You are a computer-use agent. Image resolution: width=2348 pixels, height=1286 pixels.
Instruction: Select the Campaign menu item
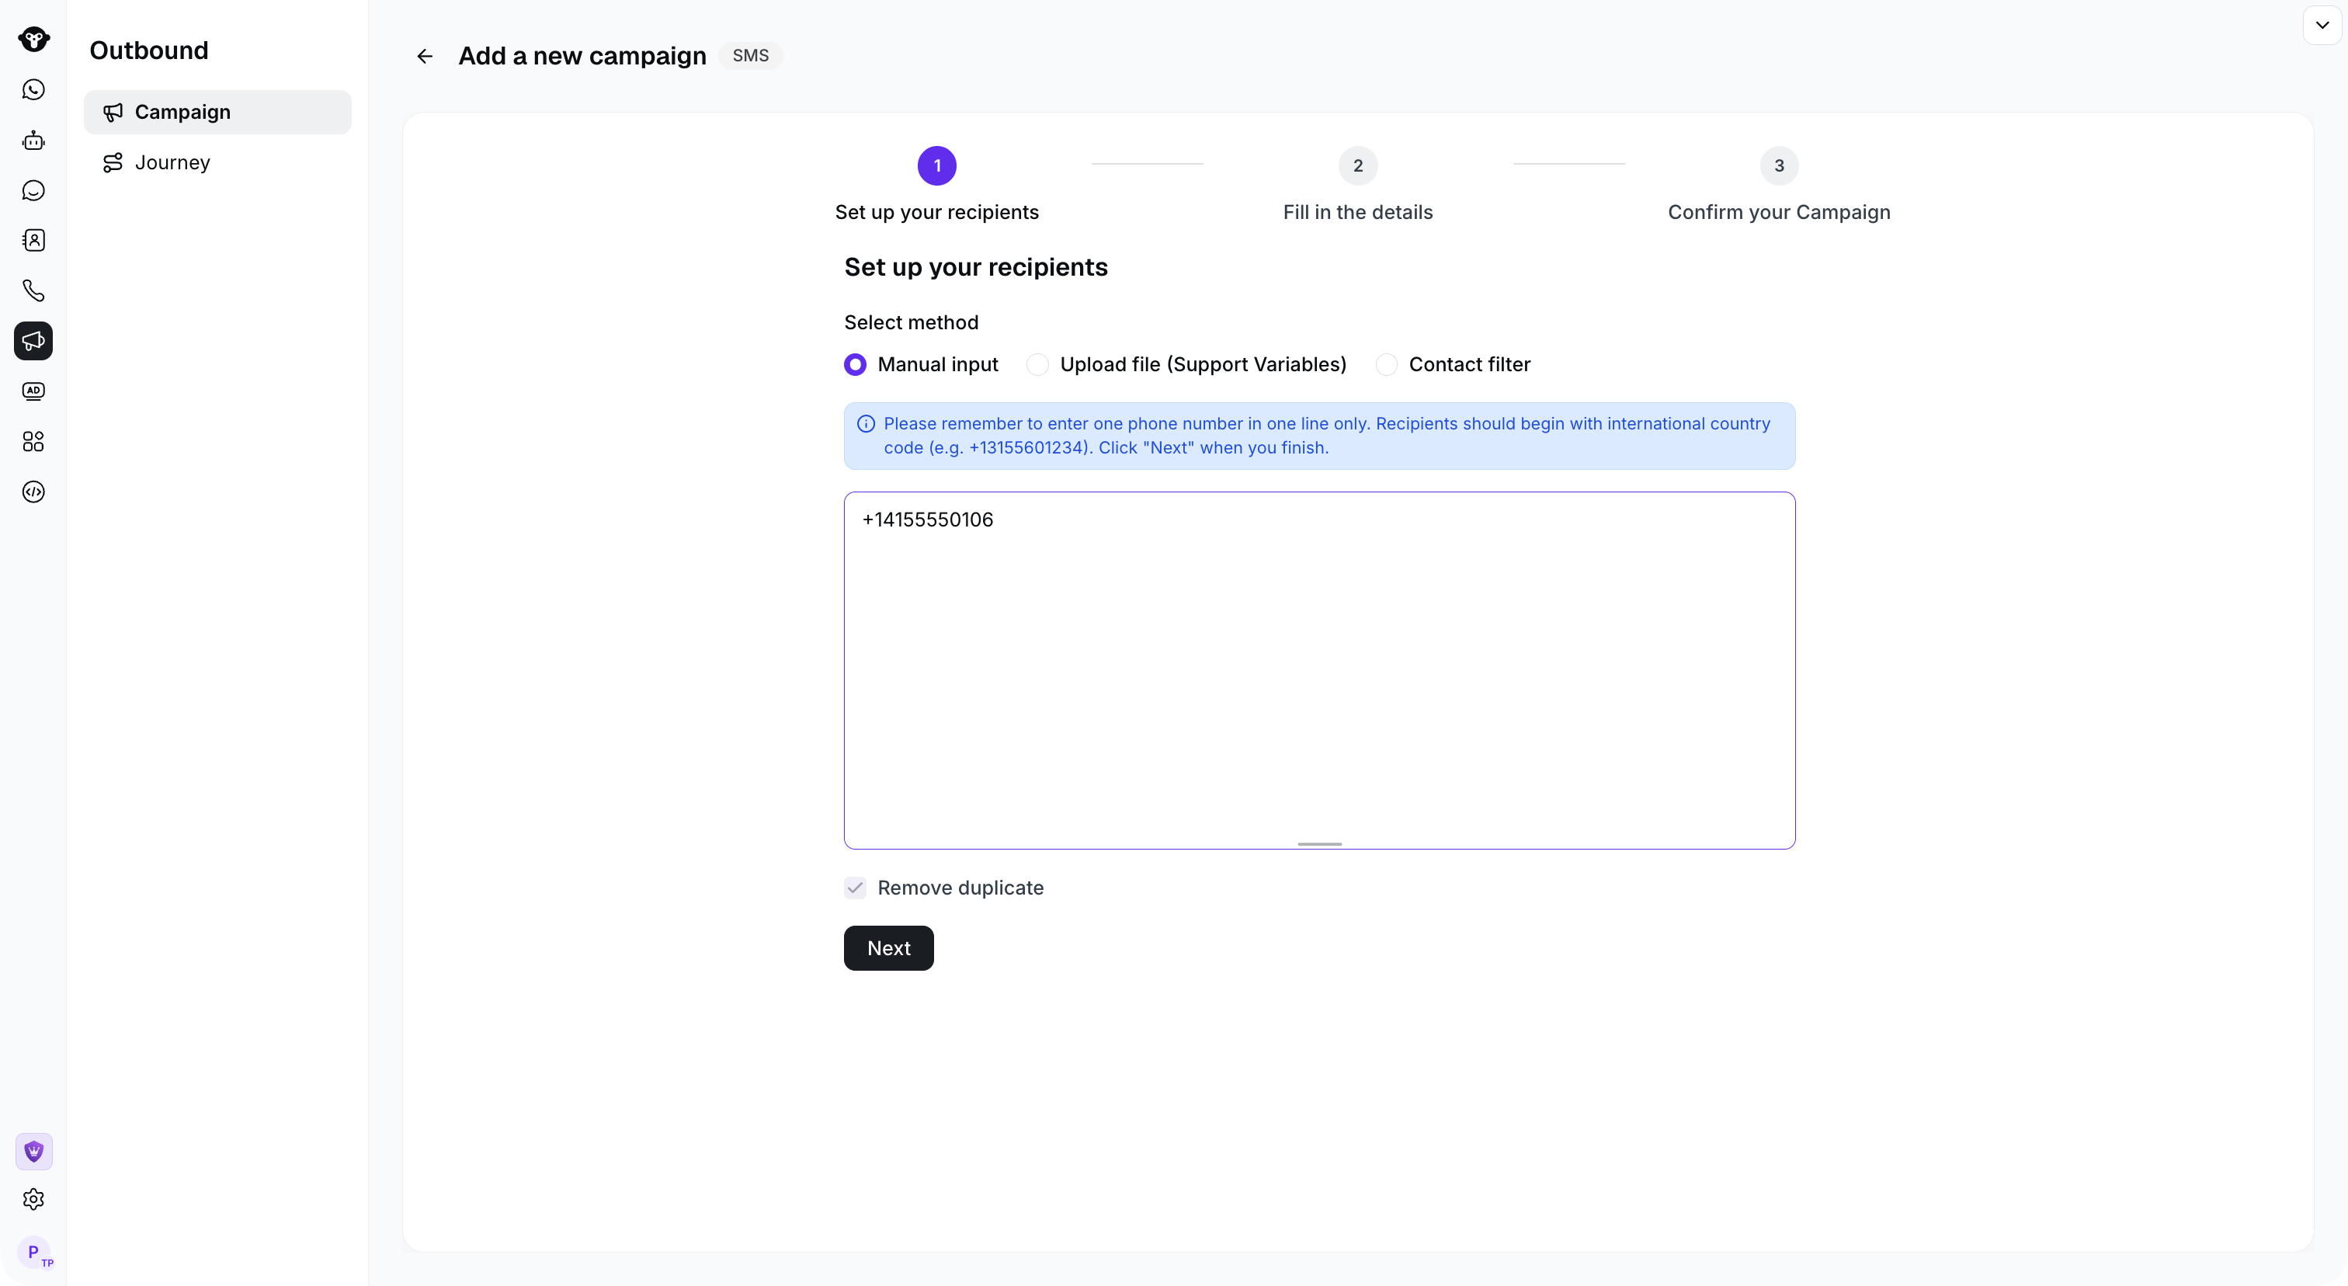click(x=217, y=112)
